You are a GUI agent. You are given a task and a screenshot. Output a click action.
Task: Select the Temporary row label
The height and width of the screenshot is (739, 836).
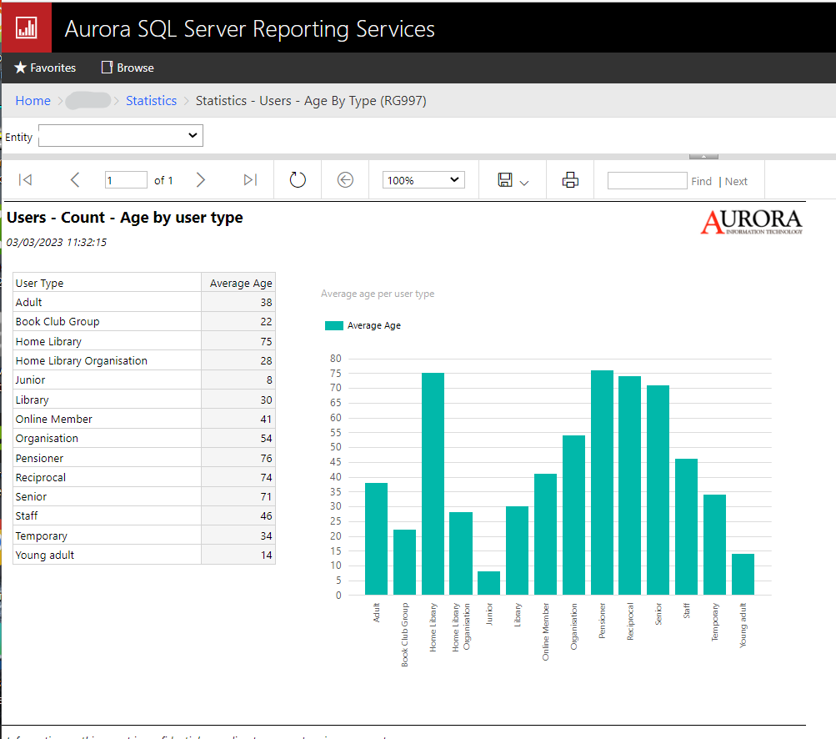(41, 535)
